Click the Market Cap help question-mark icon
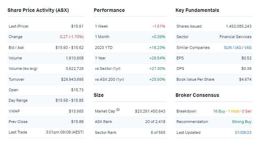This screenshot has height=144, width=260. coord(118,110)
